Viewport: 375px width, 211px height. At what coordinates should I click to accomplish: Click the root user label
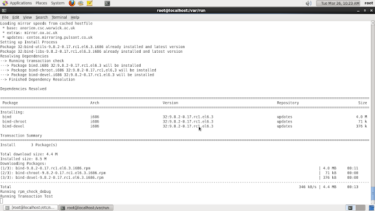[x=369, y=3]
